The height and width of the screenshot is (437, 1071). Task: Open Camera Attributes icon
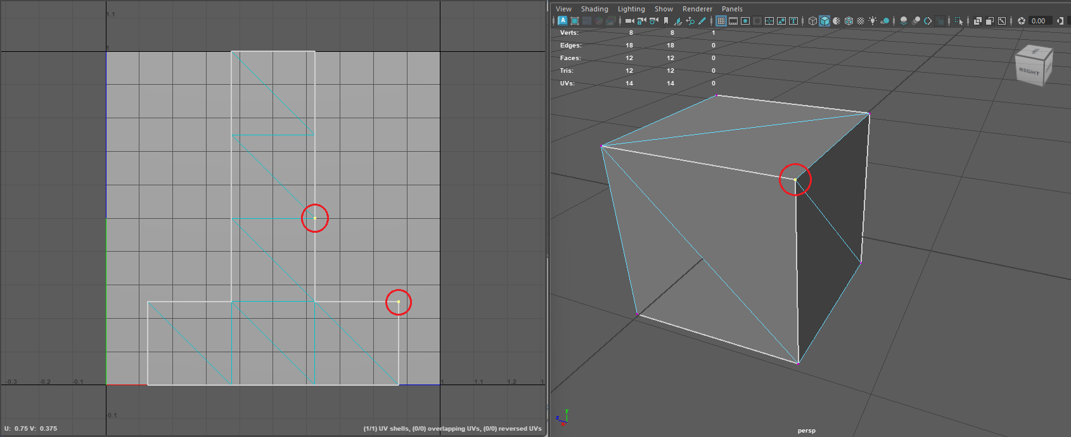[x=653, y=21]
